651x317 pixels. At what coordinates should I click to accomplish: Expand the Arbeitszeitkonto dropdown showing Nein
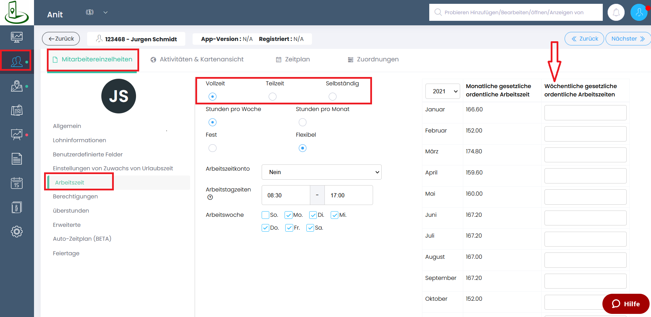pos(321,172)
